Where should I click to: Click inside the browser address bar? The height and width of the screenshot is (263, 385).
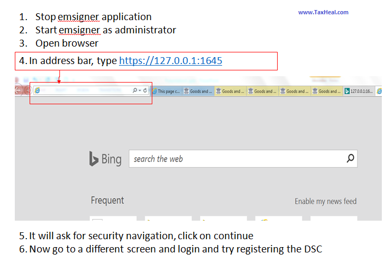click(85, 91)
